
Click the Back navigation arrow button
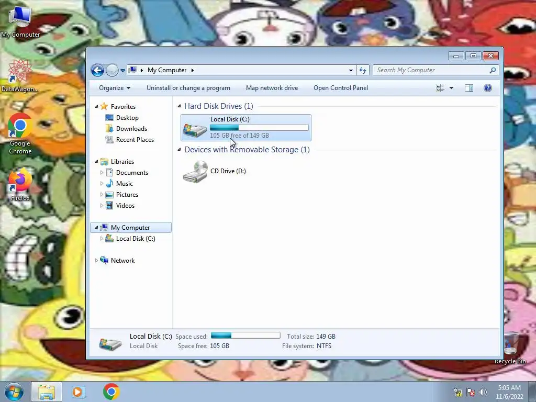(97, 71)
